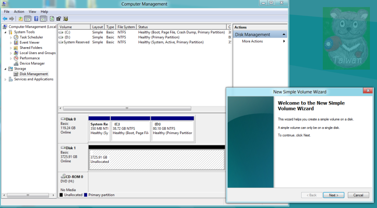Click the Refresh toolbar icon
The image size is (377, 208).
pyautogui.click(x=52, y=19)
